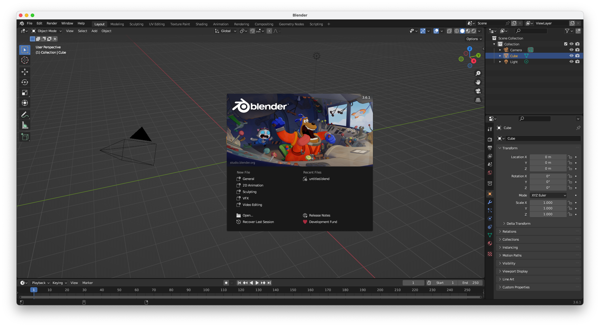Hide the Light object in outliner

coord(571,62)
